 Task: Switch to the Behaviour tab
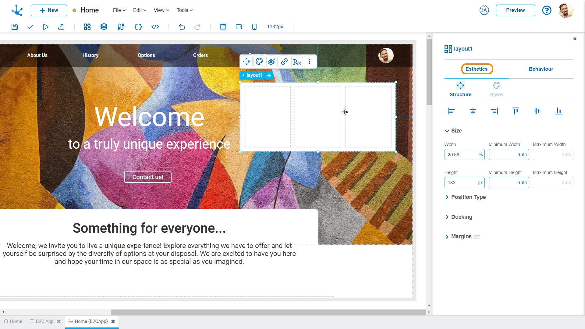coord(541,69)
